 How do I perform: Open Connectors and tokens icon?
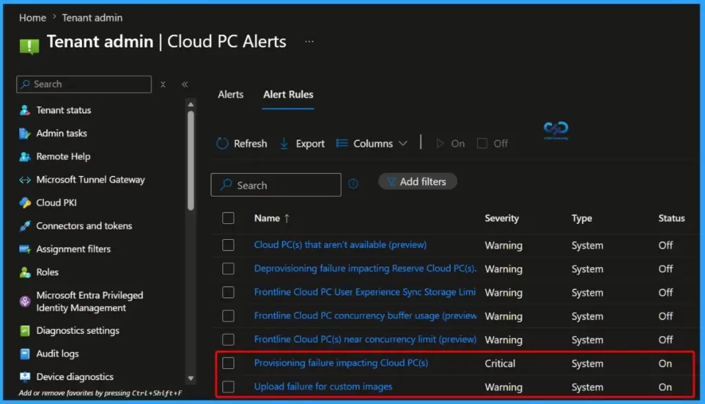tap(25, 226)
